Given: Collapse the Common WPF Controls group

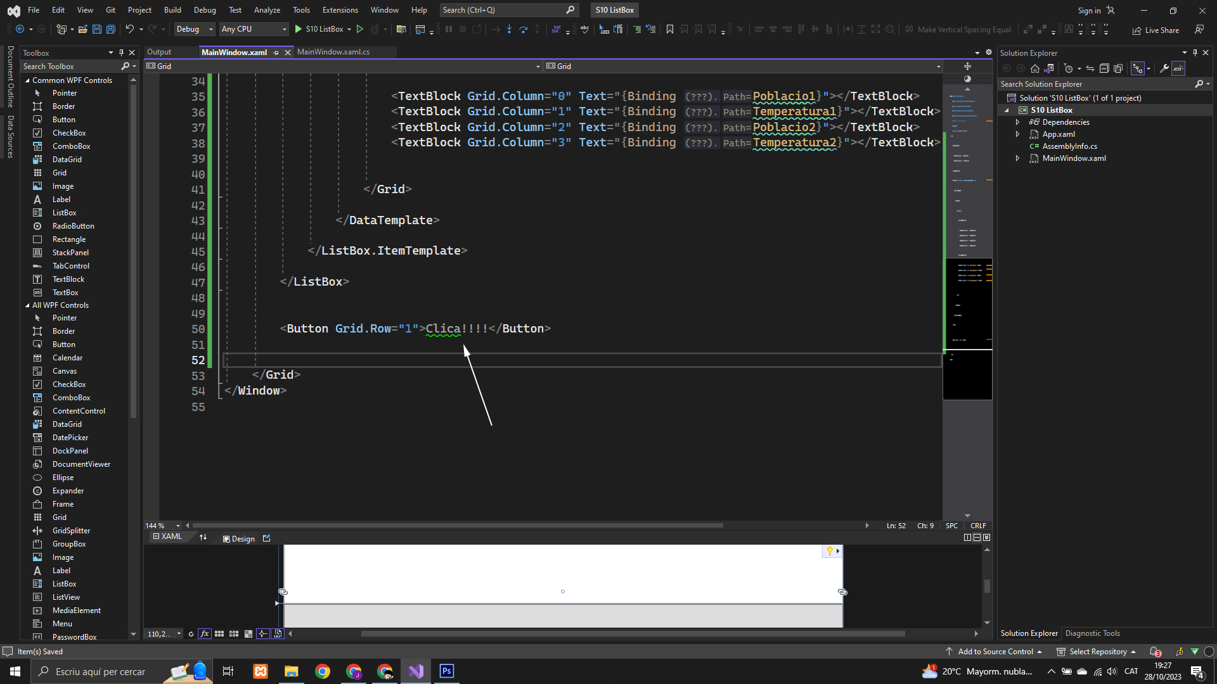Looking at the screenshot, I should click(27, 80).
